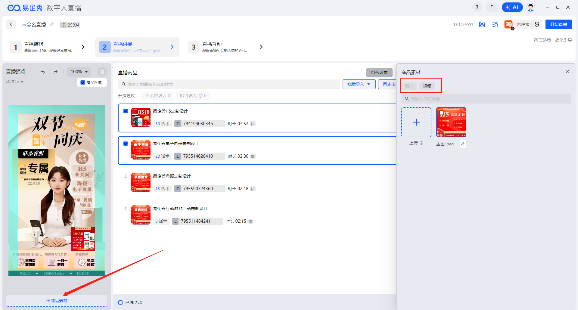Click the plus upload tile
Viewport: 578px width, 310px height.
pyautogui.click(x=416, y=122)
